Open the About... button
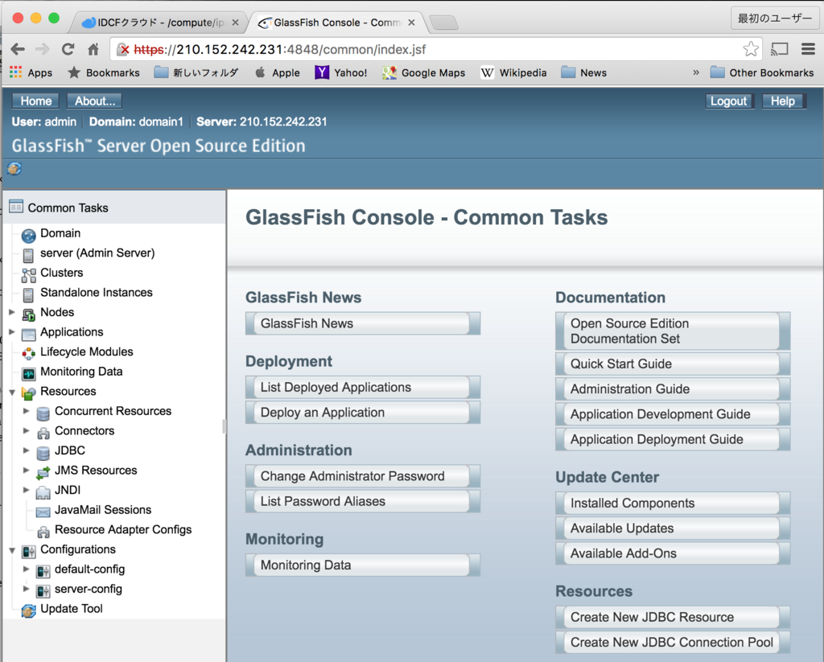 tap(95, 101)
